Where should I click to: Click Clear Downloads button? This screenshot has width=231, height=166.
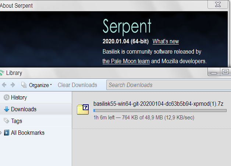(x=77, y=85)
